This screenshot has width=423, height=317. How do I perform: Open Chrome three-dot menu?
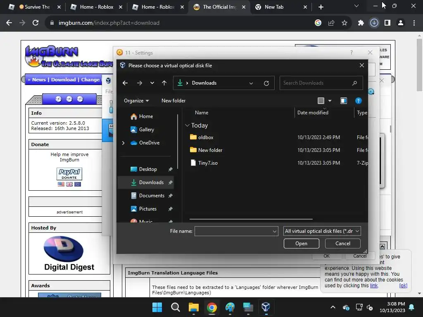[x=414, y=23]
